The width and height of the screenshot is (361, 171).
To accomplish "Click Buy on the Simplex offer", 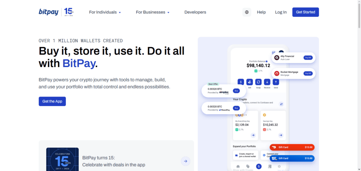I will (x=236, y=91).
